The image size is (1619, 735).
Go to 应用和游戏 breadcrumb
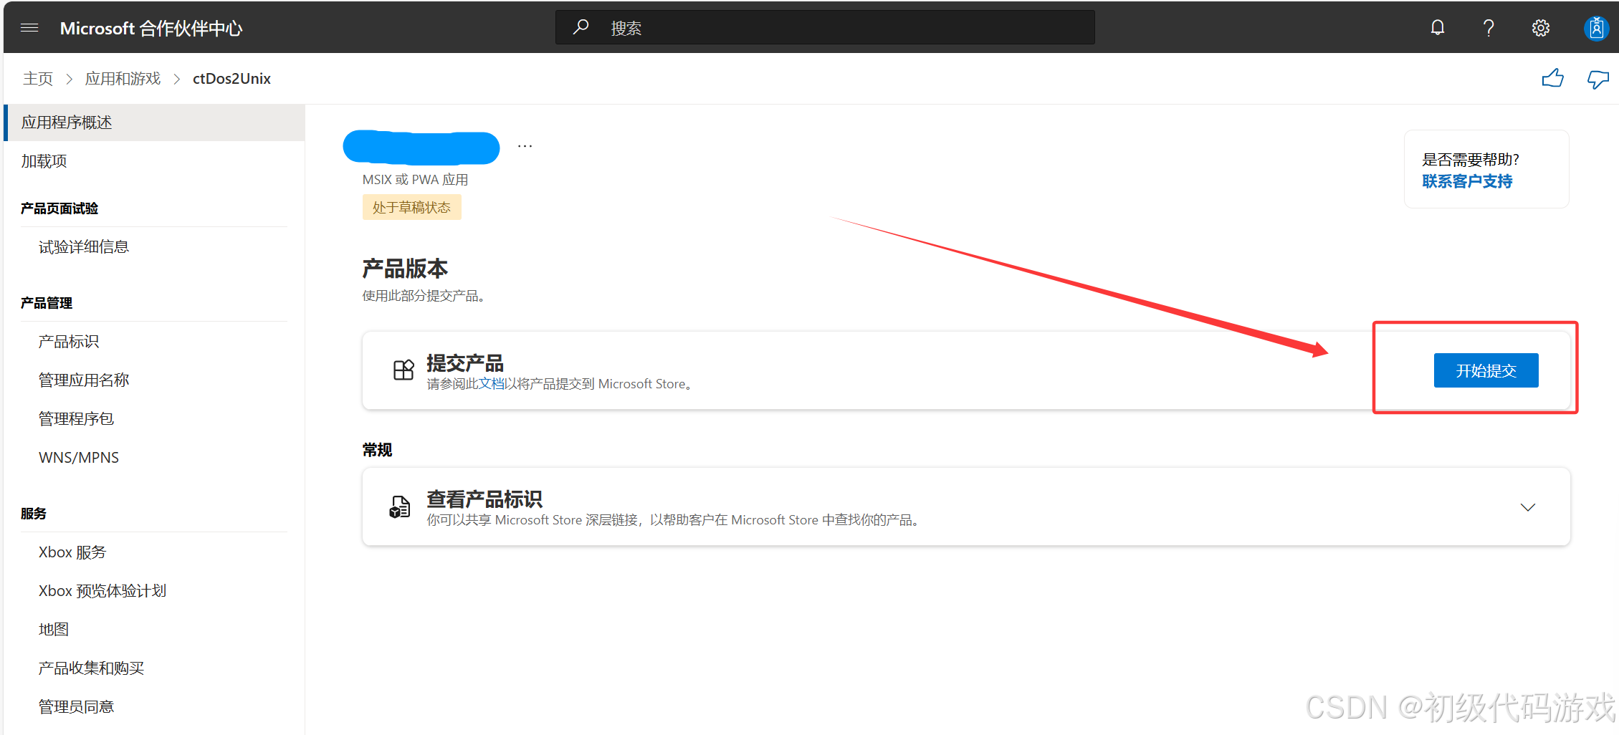click(x=123, y=79)
